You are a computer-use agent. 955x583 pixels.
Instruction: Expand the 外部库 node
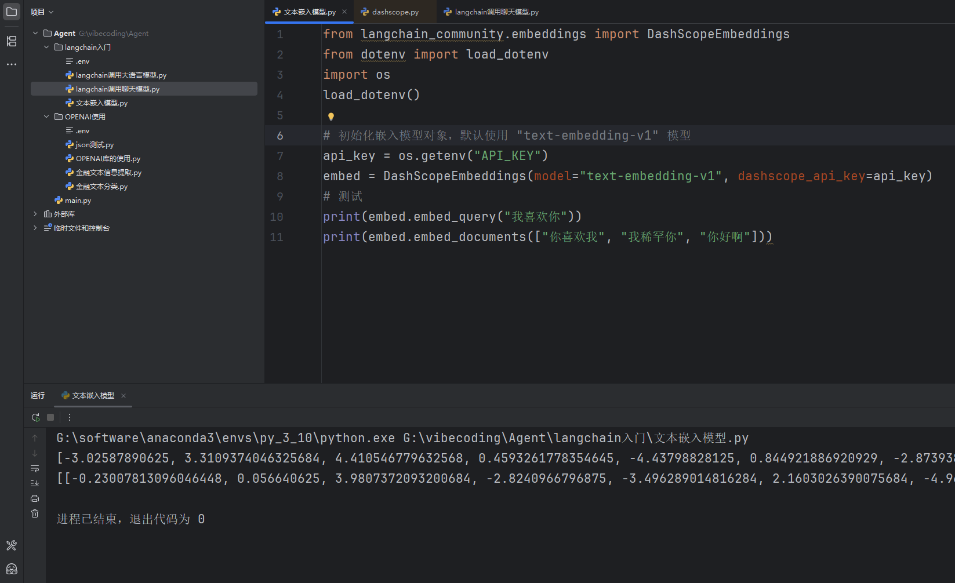[x=35, y=214]
